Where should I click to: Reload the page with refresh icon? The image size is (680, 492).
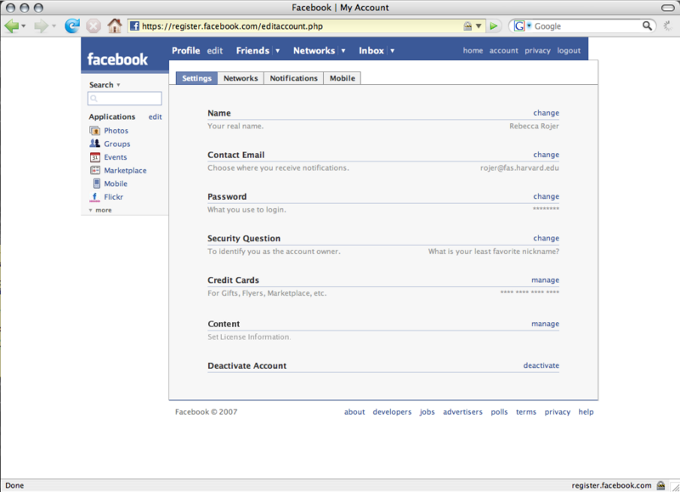pos(72,26)
